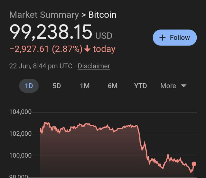The image size is (206, 178).
Task: Click the 104,000 axis label
Action: click(x=20, y=112)
